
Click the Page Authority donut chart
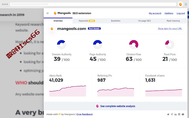(97, 45)
